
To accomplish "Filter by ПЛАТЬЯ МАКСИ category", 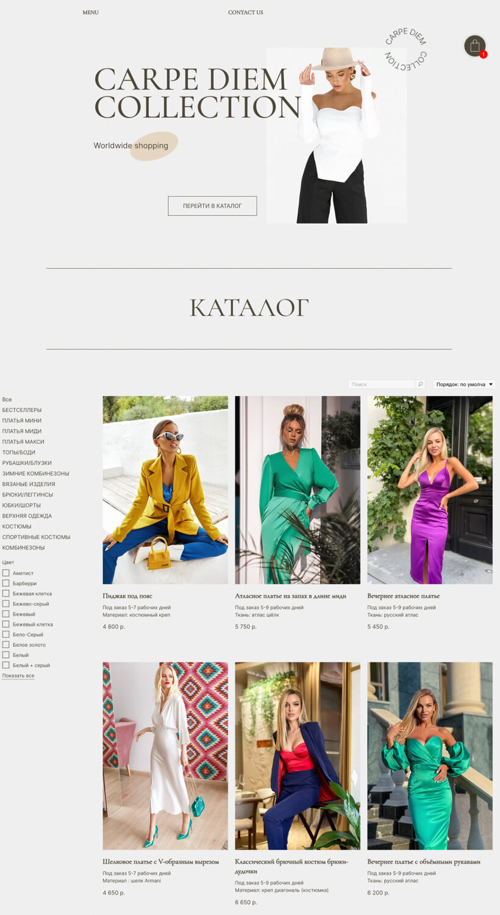I will click(x=23, y=442).
